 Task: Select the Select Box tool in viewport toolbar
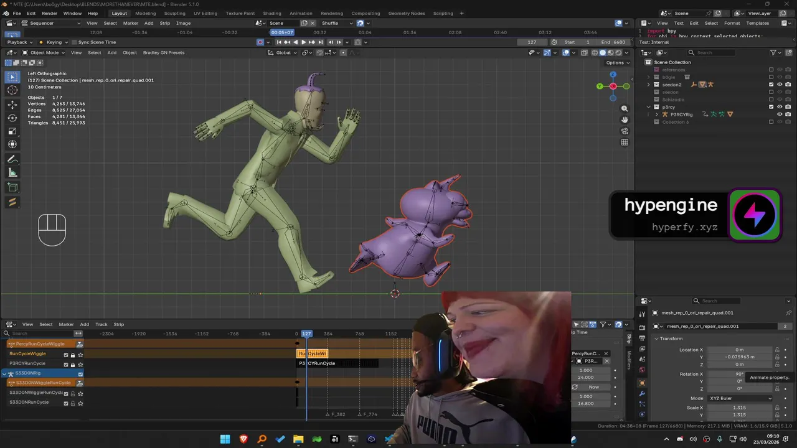(12, 77)
